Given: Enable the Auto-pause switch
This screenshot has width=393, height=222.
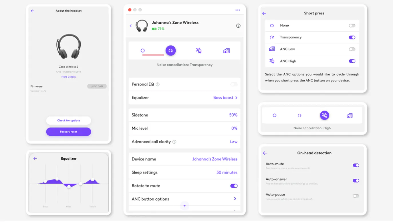Looking at the screenshot, I should tap(356, 196).
